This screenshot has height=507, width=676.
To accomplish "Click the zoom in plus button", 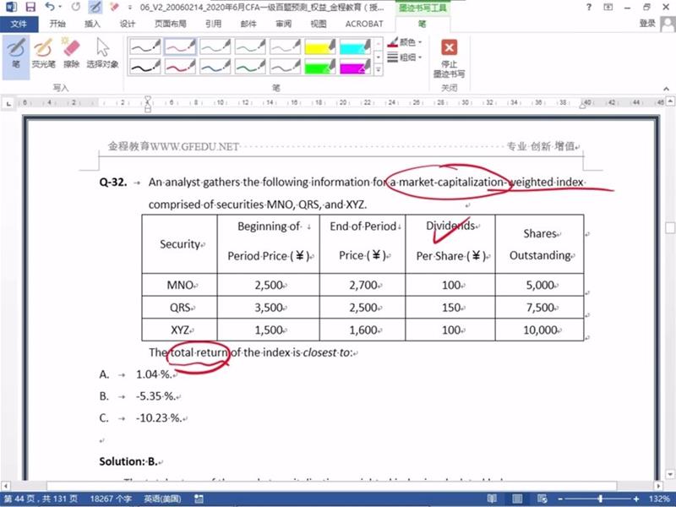I will point(636,499).
